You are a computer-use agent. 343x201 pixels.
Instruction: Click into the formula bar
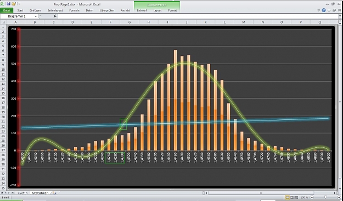(198, 16)
